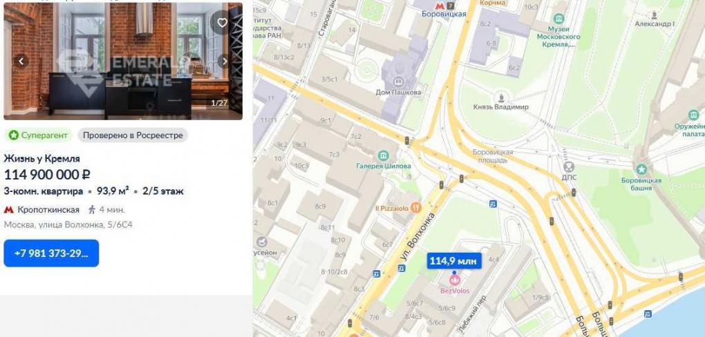Click the Il Pizzaiolo restaurant icon
The height and width of the screenshot is (337, 705).
(x=415, y=208)
